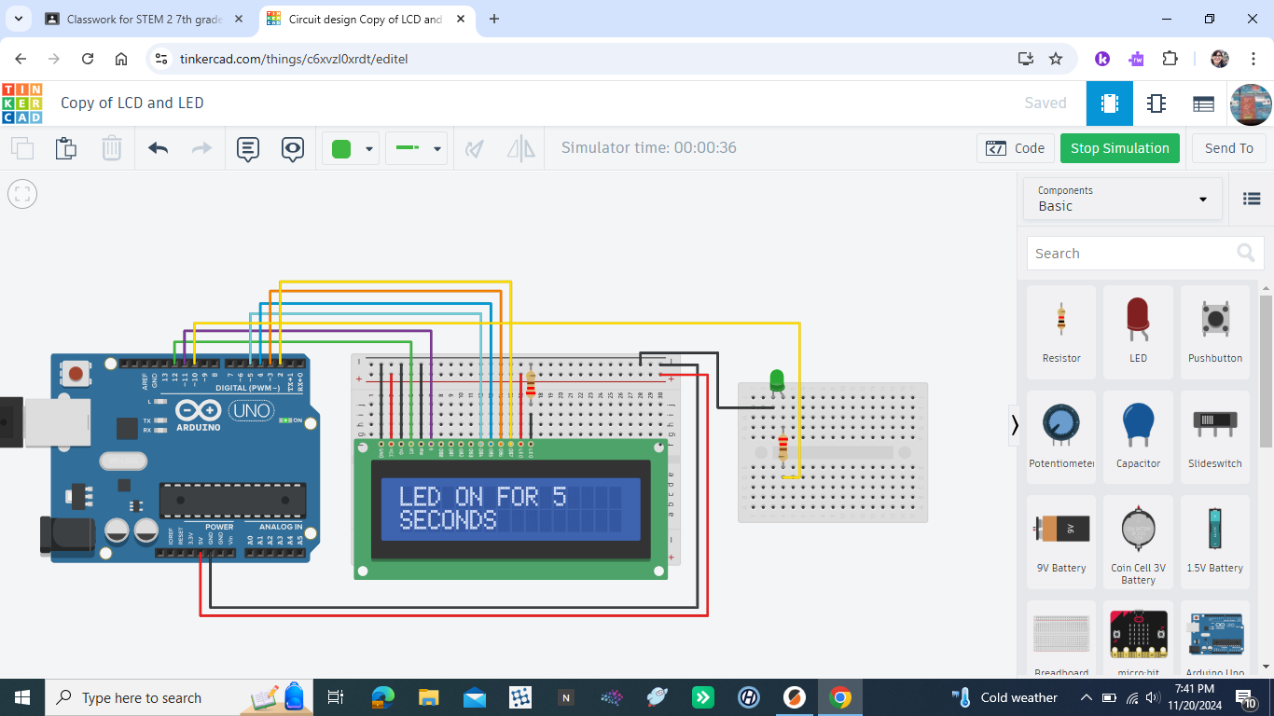The height and width of the screenshot is (716, 1274).
Task: Click the Delete trash can icon
Action: click(111, 148)
